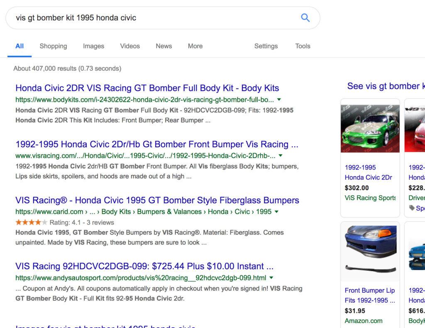Open the Tools filter options
The width and height of the screenshot is (425, 328).
(x=303, y=46)
